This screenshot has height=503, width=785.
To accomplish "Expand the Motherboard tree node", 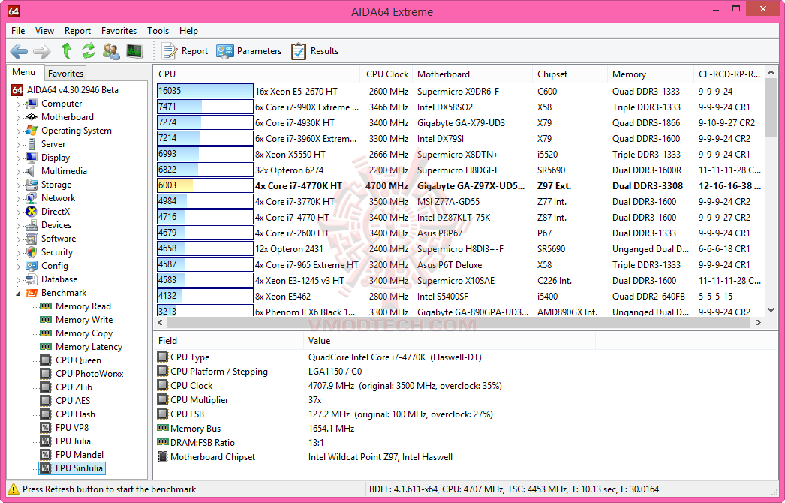I will click(x=19, y=118).
